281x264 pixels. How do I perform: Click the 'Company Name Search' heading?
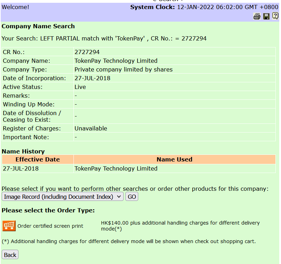pyautogui.click(x=38, y=26)
